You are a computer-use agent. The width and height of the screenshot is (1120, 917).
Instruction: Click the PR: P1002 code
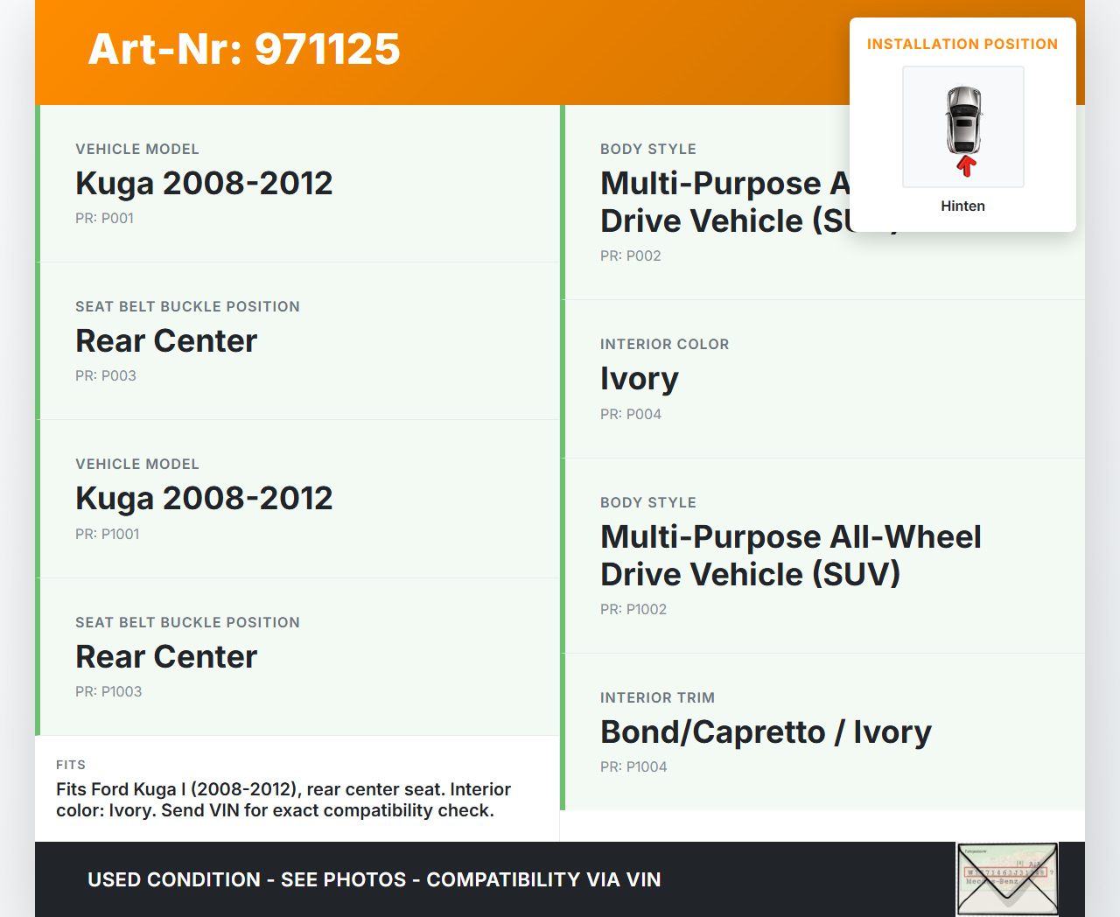633,610
